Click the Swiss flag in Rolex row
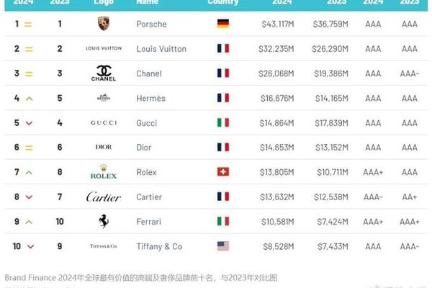 (223, 171)
